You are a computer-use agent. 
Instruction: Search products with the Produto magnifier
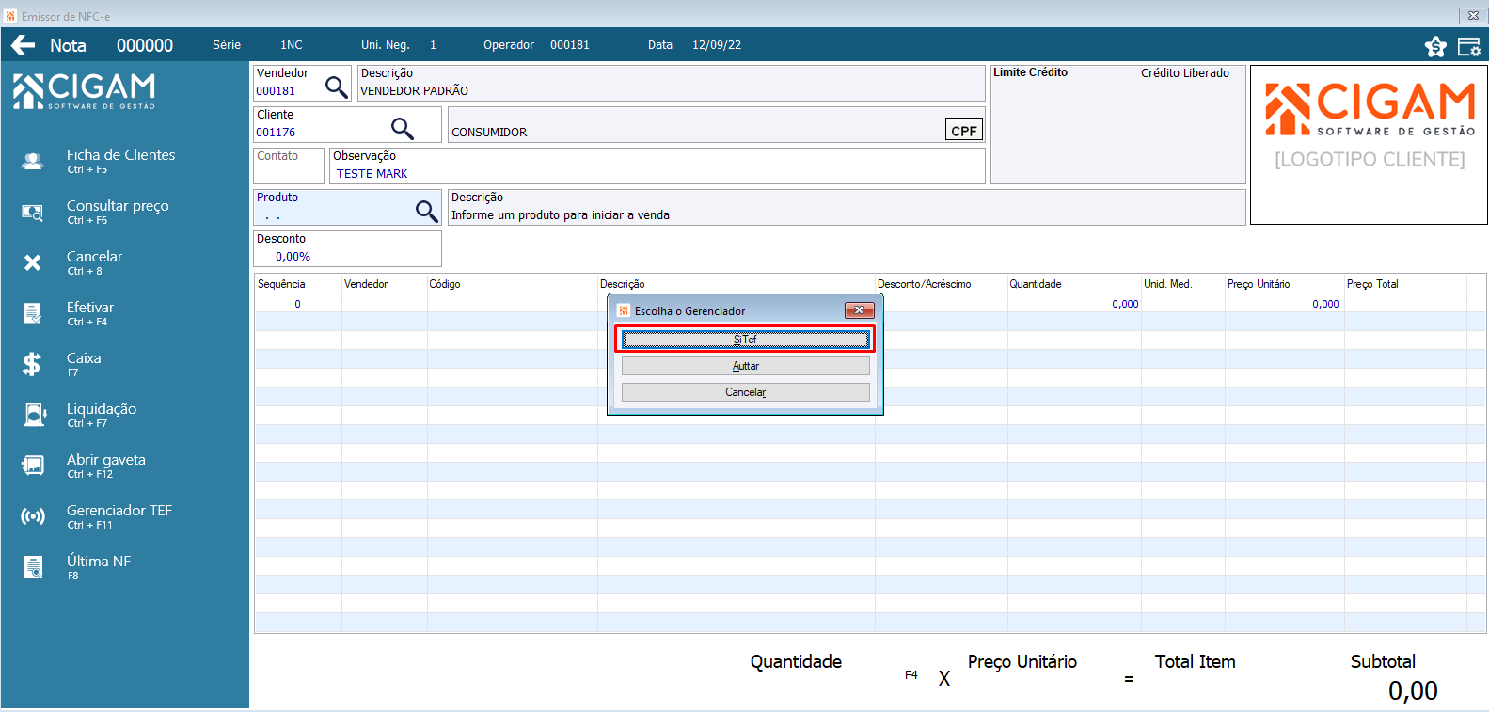click(427, 211)
